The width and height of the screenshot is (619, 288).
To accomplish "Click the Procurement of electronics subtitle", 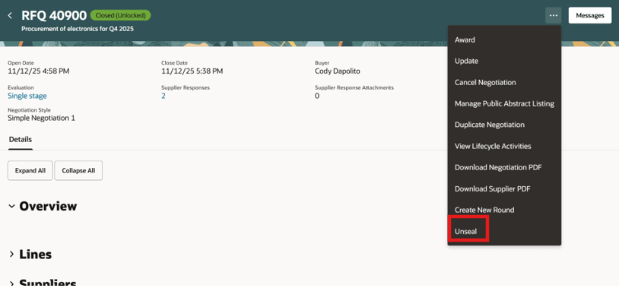I will [78, 29].
